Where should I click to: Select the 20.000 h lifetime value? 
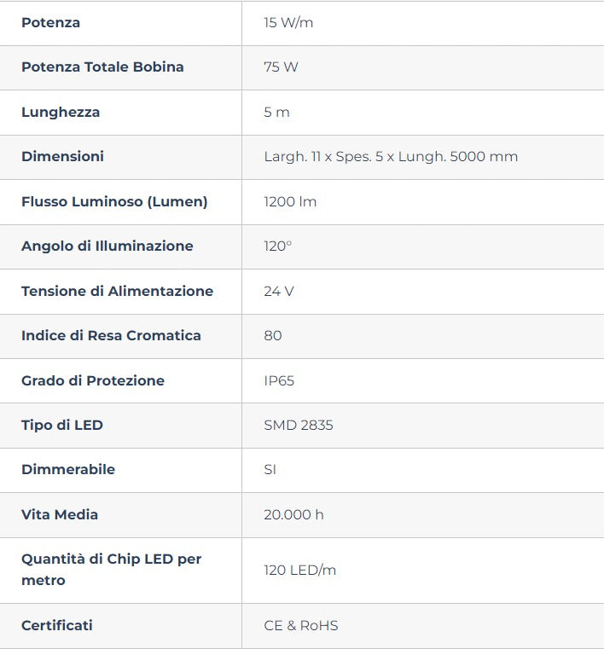pyautogui.click(x=293, y=515)
